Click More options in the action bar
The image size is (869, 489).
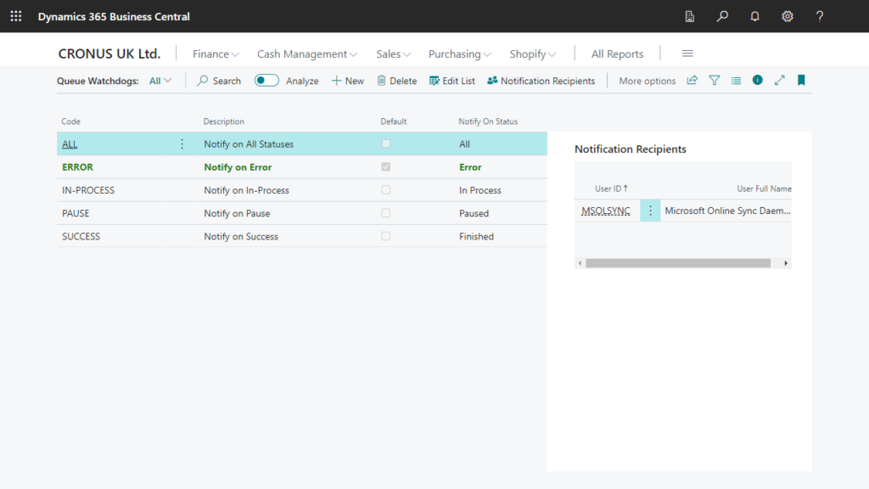point(647,81)
